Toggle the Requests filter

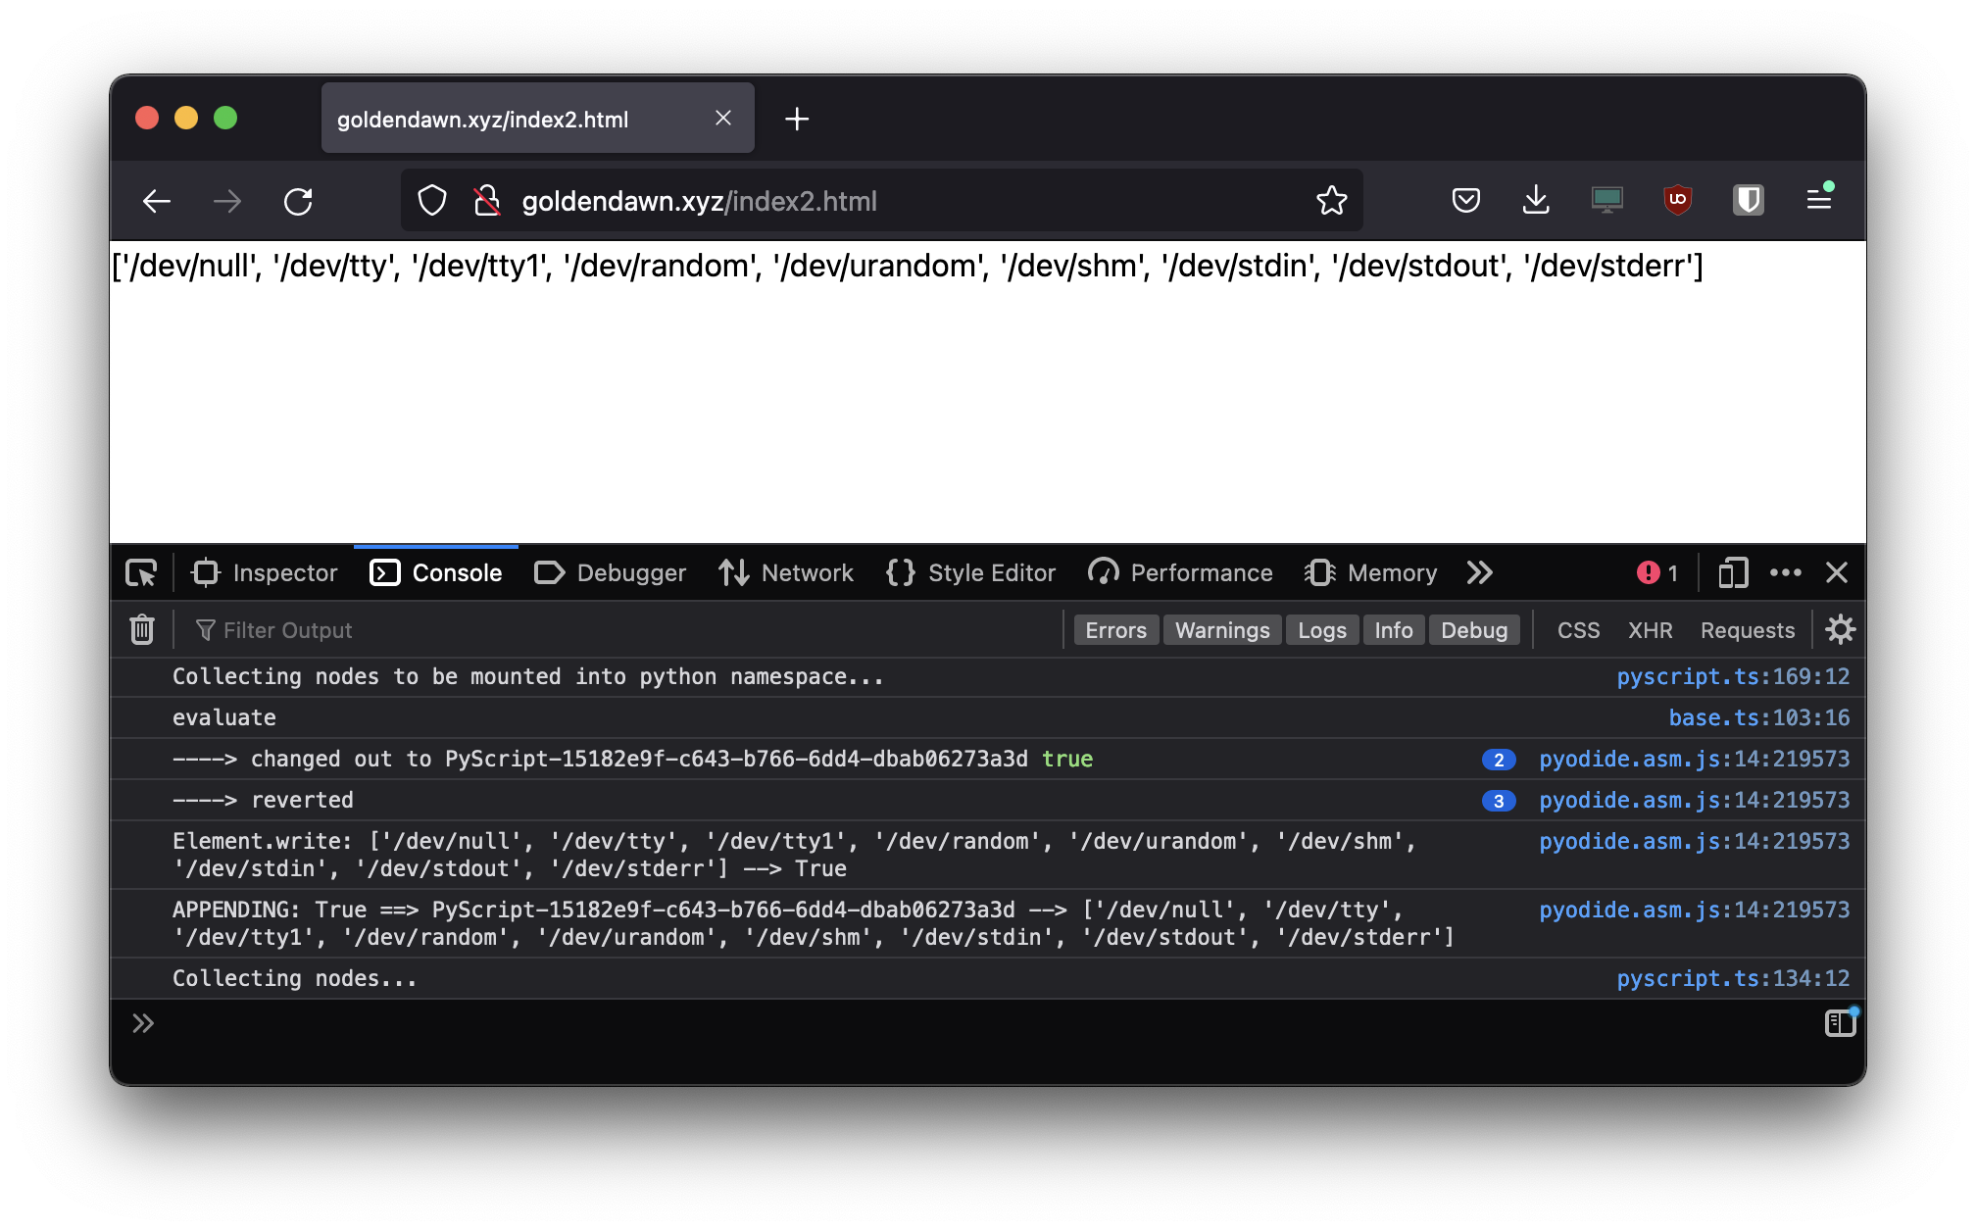click(1747, 630)
